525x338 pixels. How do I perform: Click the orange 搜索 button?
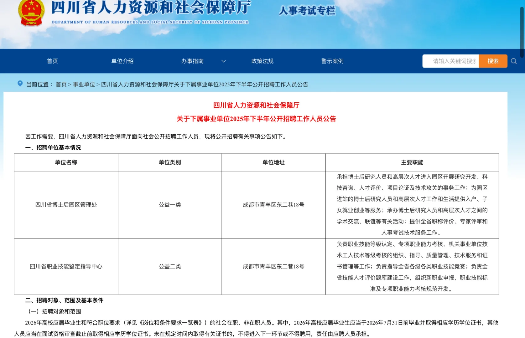[x=493, y=61]
